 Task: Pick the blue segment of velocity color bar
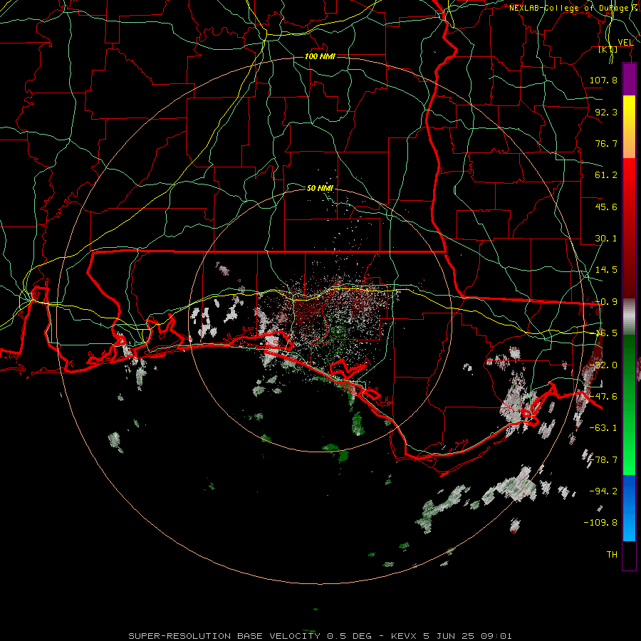(629, 508)
